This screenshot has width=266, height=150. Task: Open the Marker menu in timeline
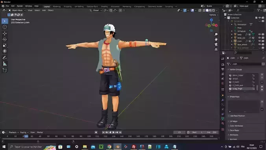(x=40, y=132)
